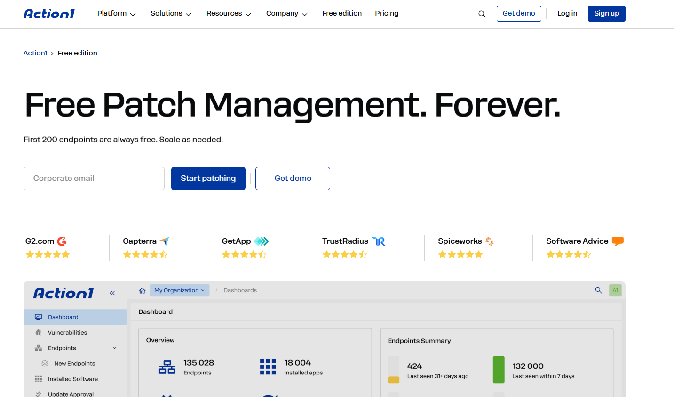The height and width of the screenshot is (397, 674).
Task: Click the Free edition breadcrumb text
Action: 78,53
